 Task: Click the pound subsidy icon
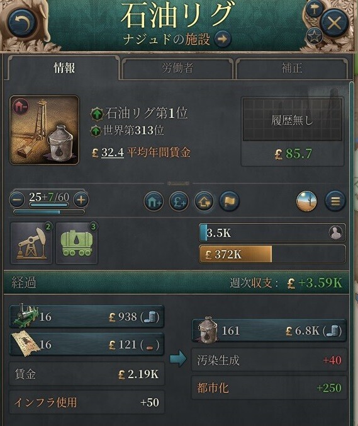pyautogui.click(x=179, y=201)
